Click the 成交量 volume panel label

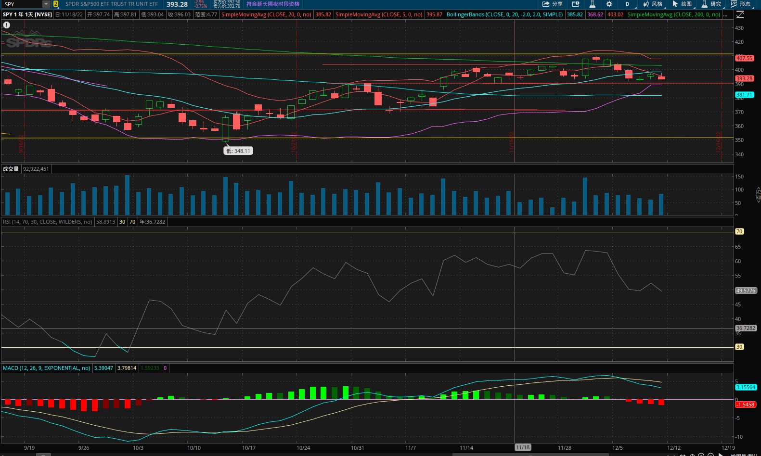[x=11, y=169]
